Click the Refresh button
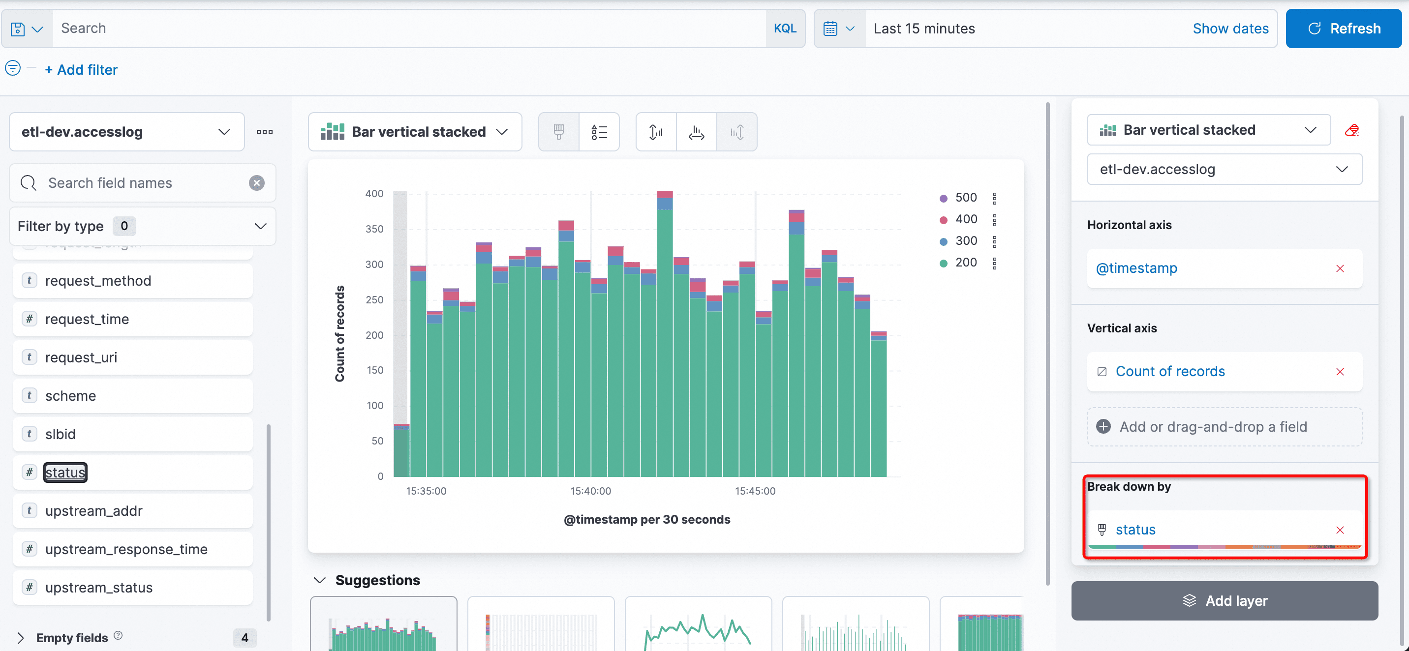 [1344, 29]
